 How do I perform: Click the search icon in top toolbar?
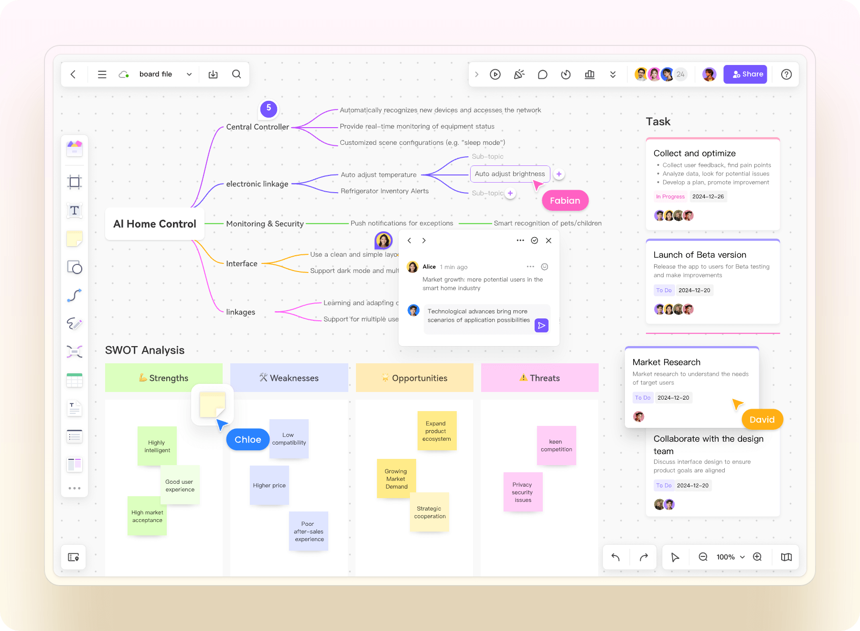point(236,74)
